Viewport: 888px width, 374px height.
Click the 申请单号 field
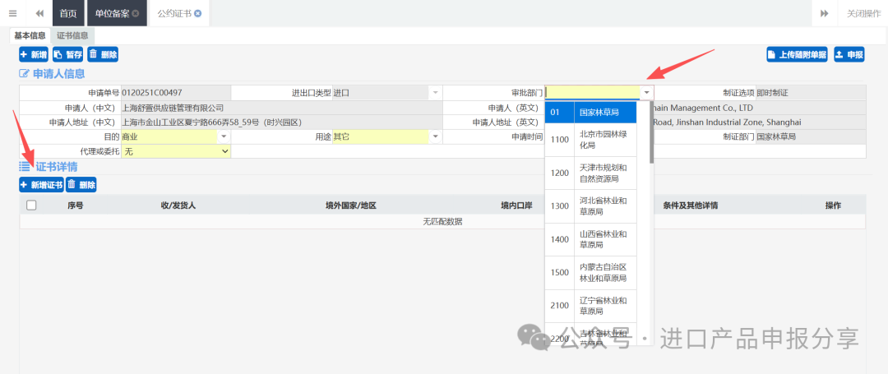176,92
